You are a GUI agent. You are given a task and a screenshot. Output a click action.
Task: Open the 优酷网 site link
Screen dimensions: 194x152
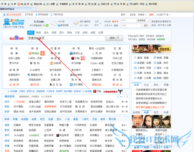[117, 54]
